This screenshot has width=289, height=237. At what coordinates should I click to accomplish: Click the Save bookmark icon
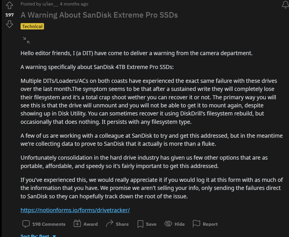point(140,224)
